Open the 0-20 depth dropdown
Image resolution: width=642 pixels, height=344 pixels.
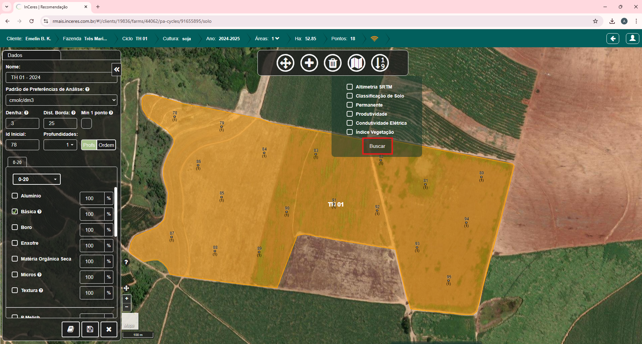tap(37, 179)
